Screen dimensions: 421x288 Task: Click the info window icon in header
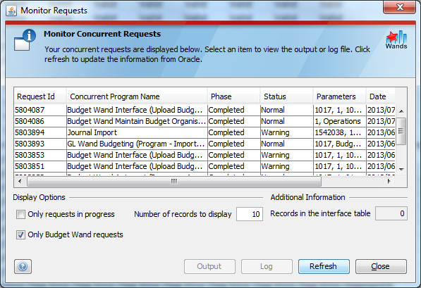[x=25, y=40]
